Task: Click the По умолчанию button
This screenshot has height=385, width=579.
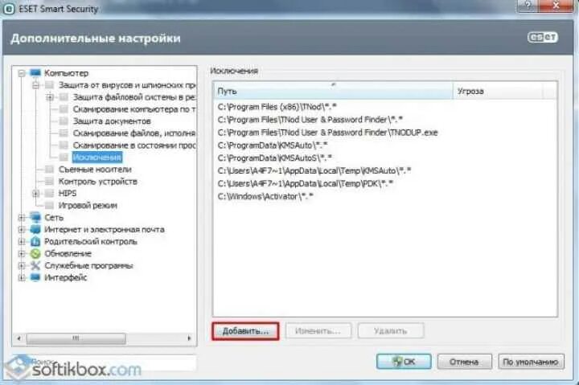Action: coord(531,362)
